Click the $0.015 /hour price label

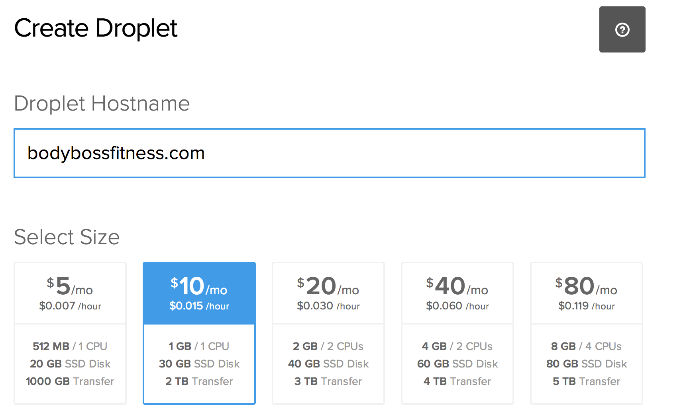199,306
